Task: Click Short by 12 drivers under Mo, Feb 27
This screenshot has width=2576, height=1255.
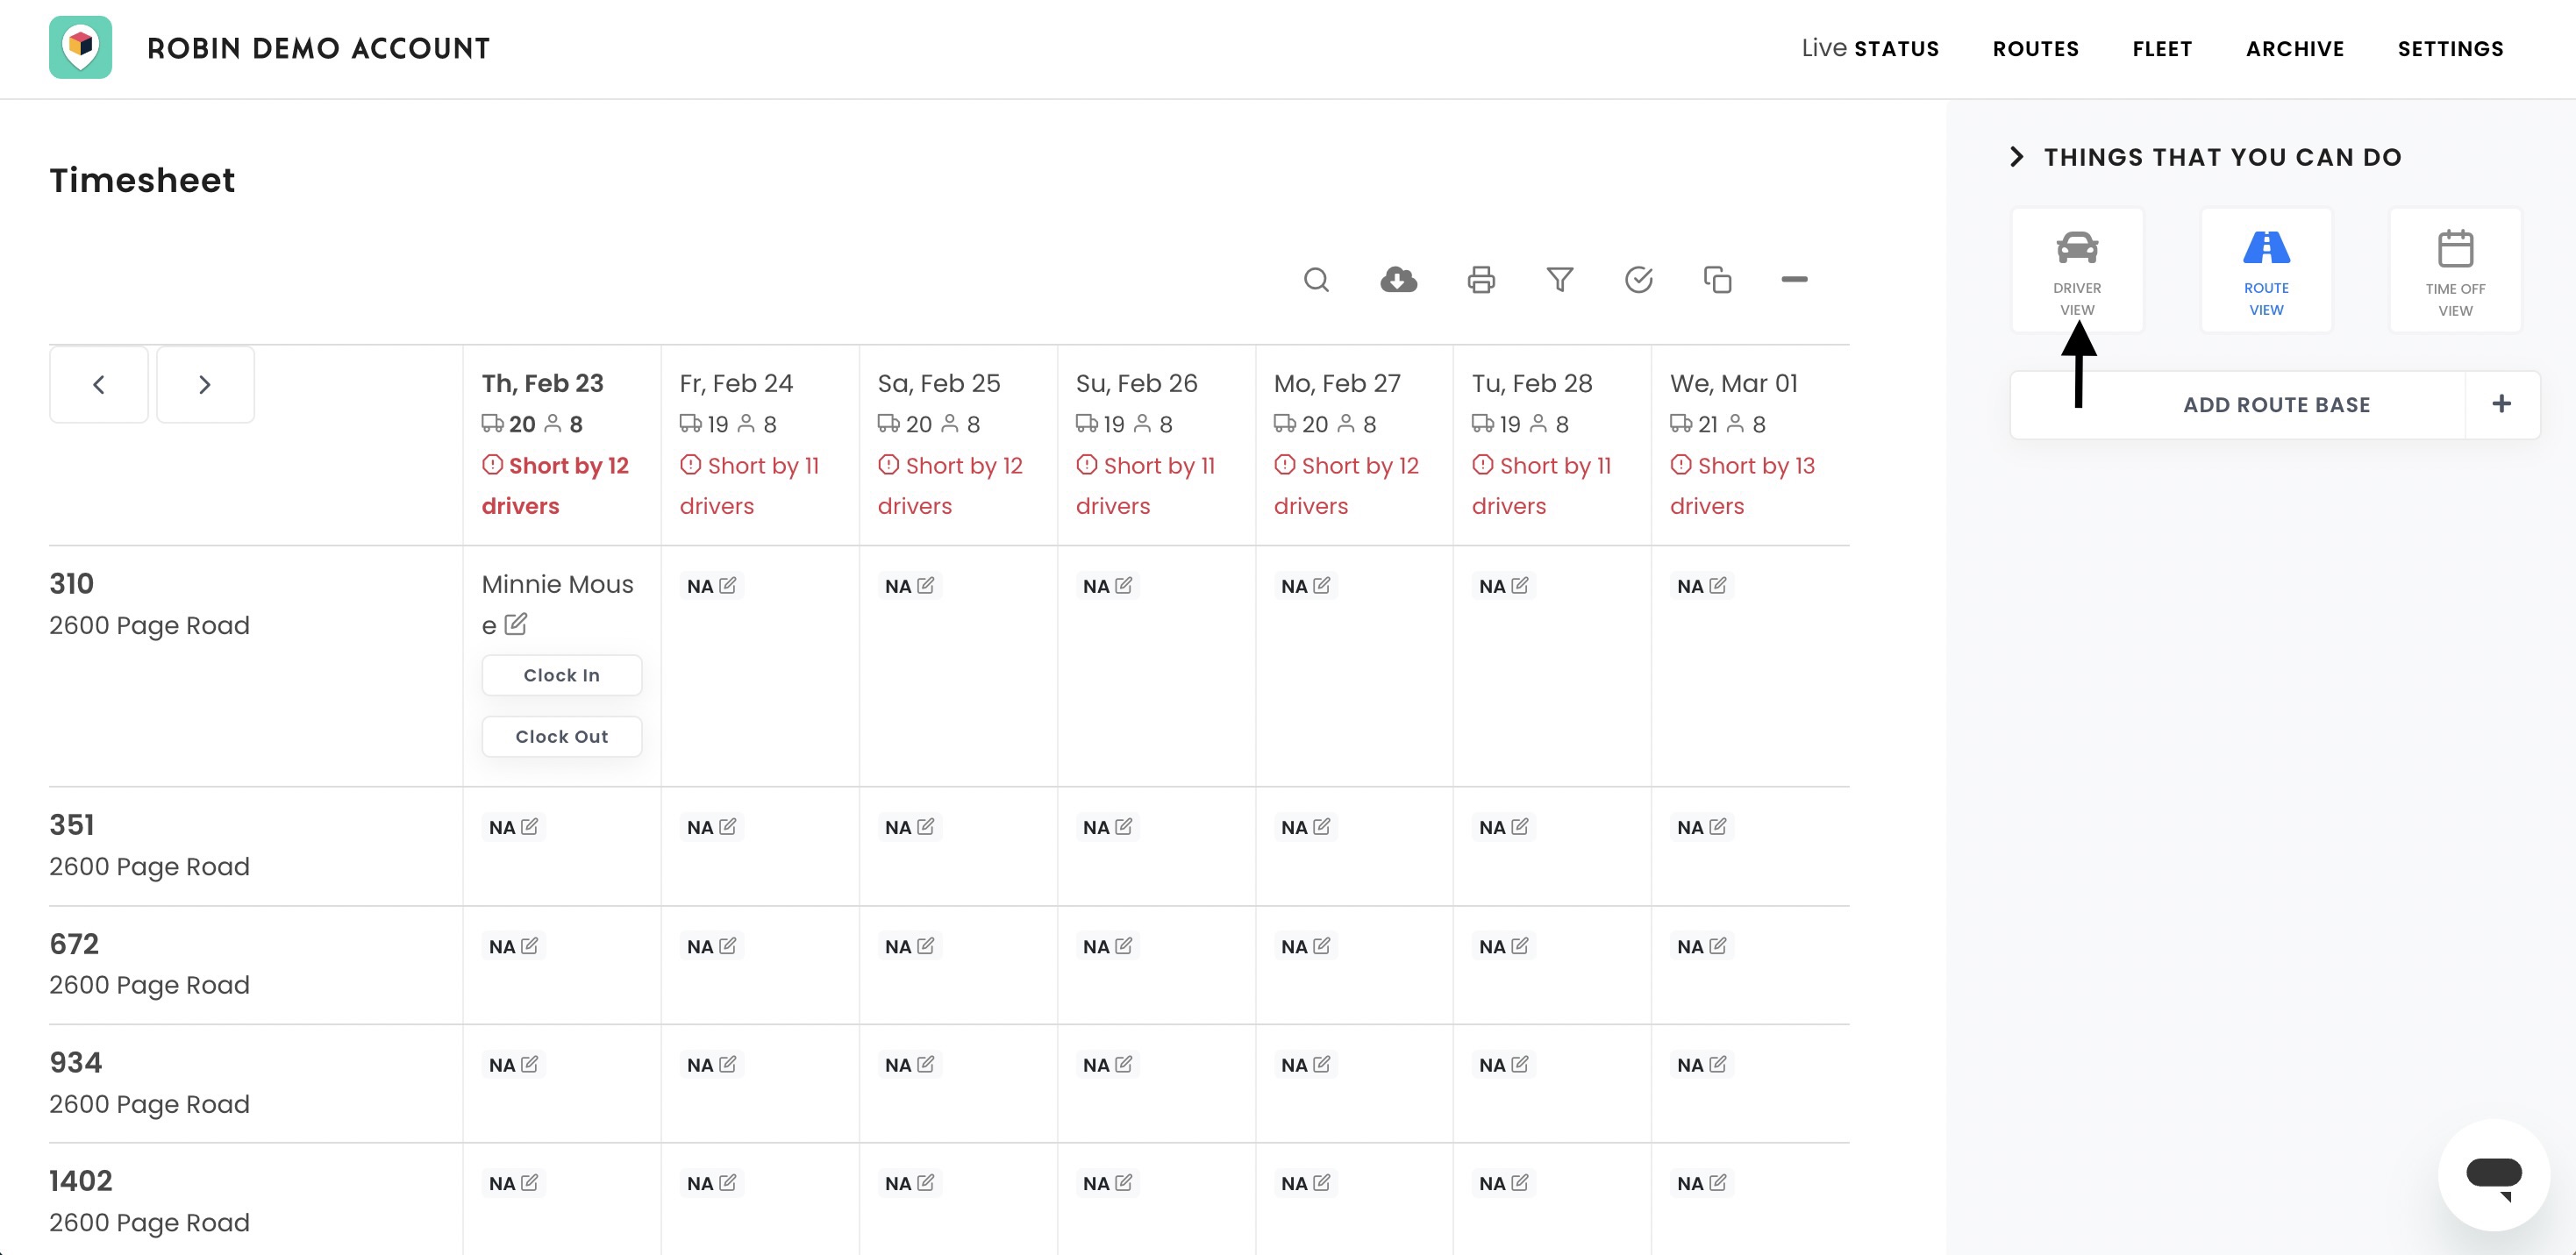Action: (1346, 485)
